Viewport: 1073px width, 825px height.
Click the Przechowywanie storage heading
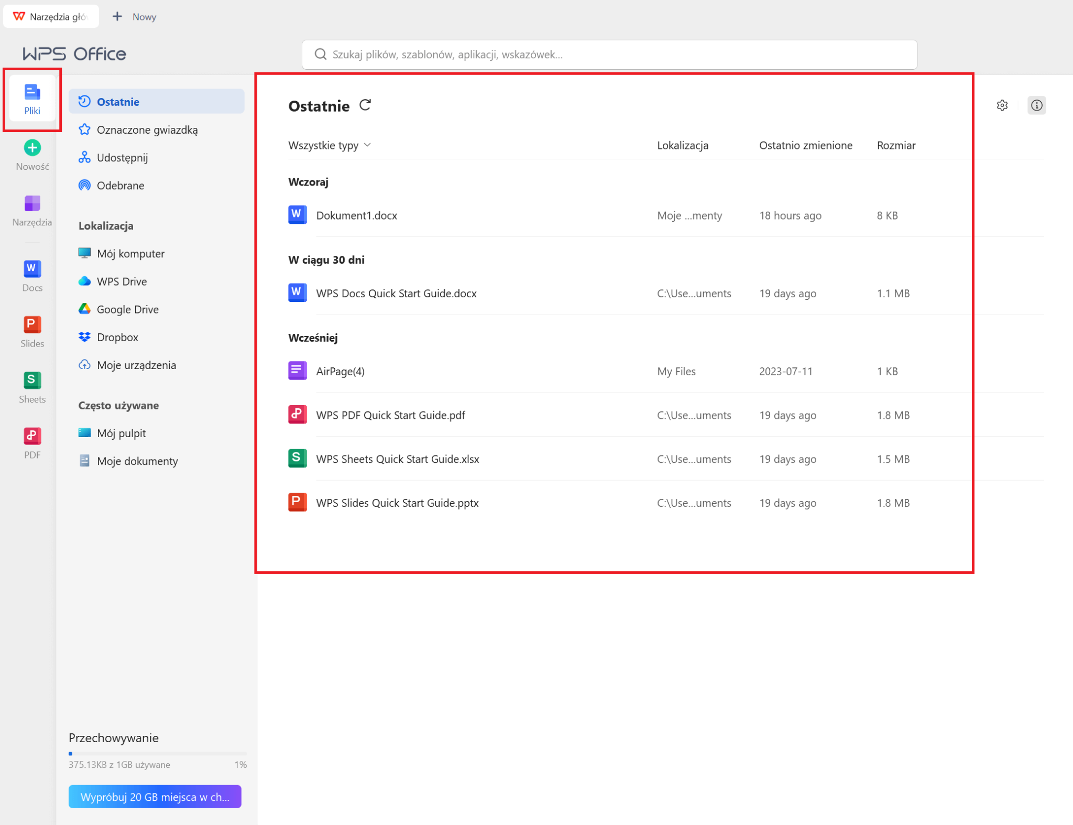[113, 737]
